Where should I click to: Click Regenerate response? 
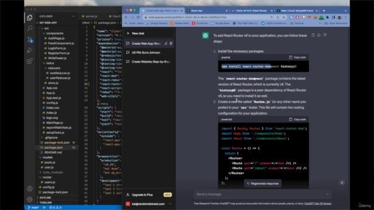[262, 184]
